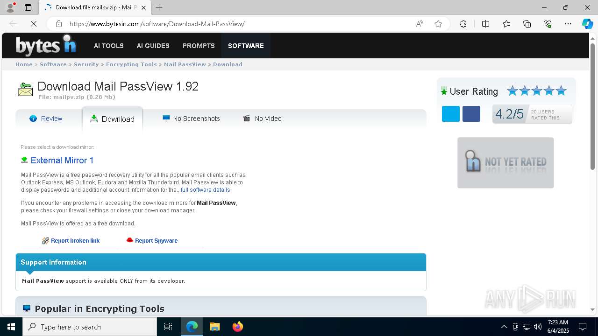The image size is (598, 336).
Task: Open Browser essentials heart icon
Action: pyautogui.click(x=548, y=24)
